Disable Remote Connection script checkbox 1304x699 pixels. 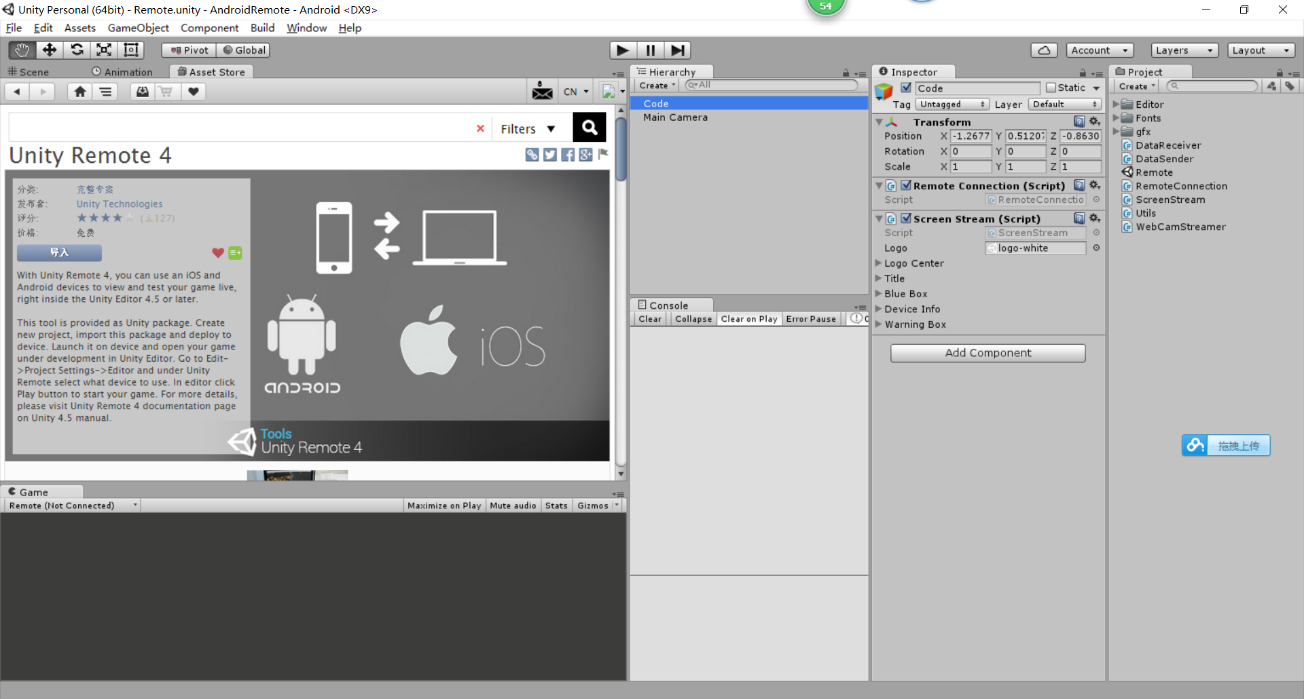[906, 185]
